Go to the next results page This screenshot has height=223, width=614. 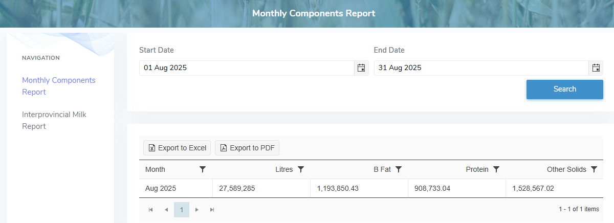pyautogui.click(x=197, y=210)
